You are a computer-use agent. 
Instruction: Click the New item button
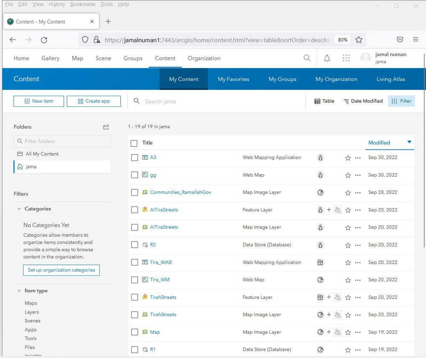pos(38,101)
